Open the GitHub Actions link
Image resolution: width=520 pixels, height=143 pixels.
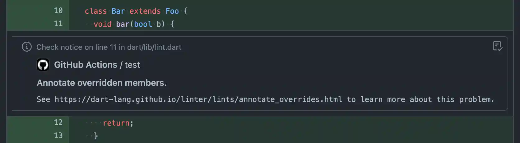[x=86, y=65]
